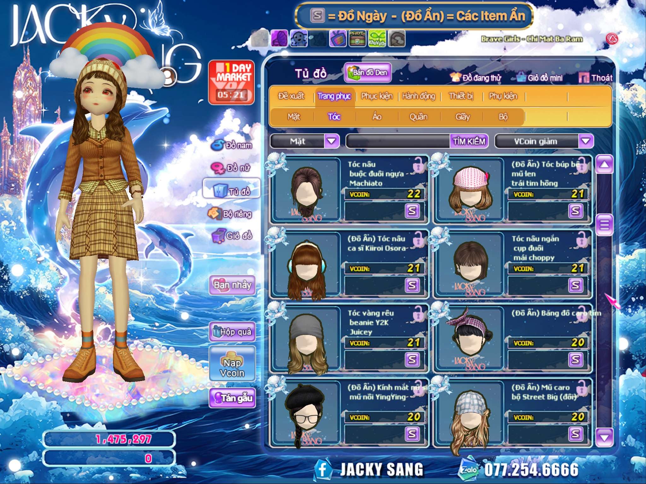The width and height of the screenshot is (646, 484).
Task: Toggle lock on Tóc nâu buộc đuôi ngựa Machiato
Action: (x=419, y=165)
